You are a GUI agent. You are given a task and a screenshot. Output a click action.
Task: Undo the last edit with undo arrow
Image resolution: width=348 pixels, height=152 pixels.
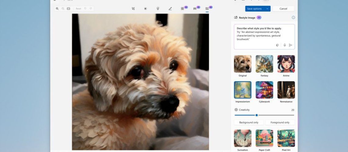[x=85, y=9]
